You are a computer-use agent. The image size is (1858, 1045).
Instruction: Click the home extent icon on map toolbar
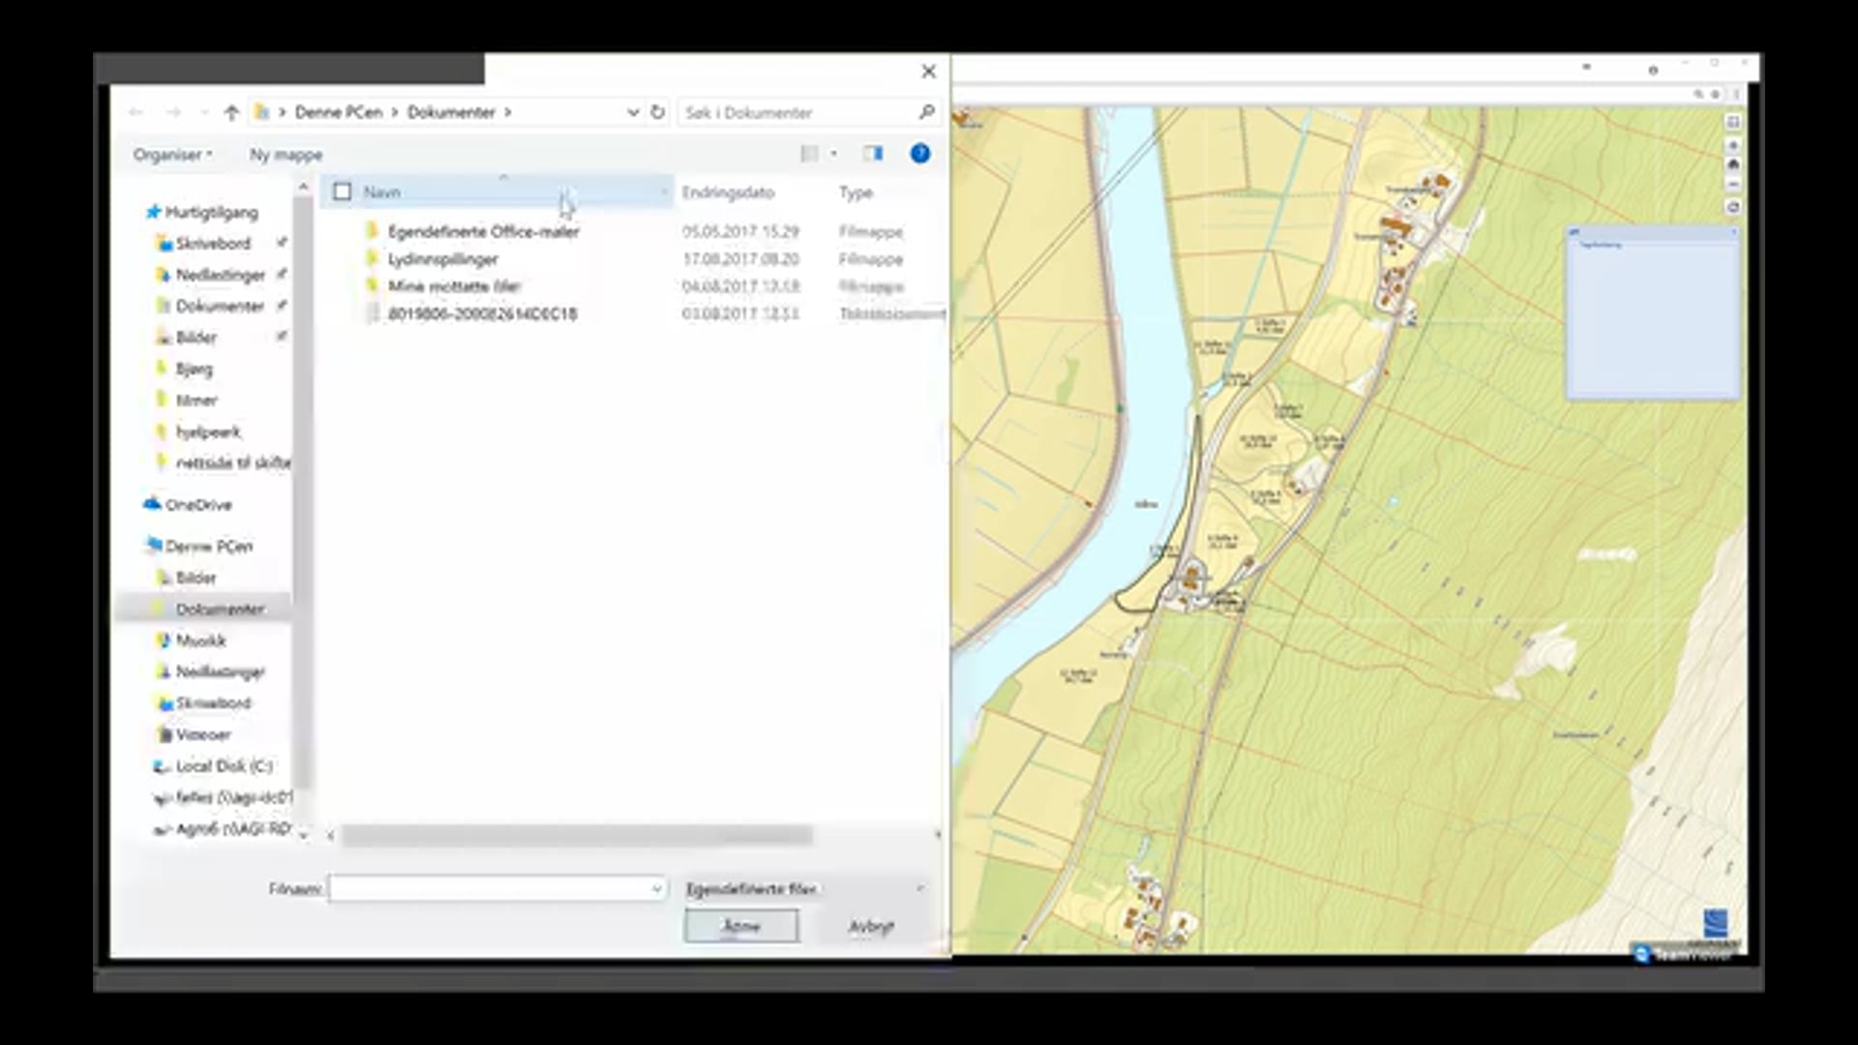pos(1733,164)
